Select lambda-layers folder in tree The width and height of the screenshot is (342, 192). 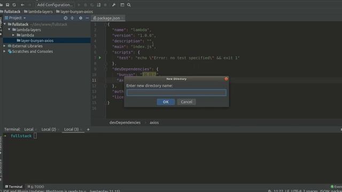[x=28, y=30]
